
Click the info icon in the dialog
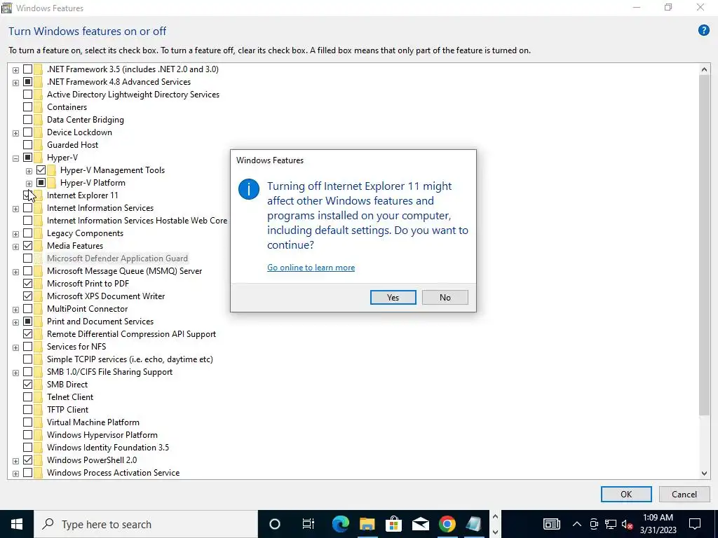tap(249, 189)
